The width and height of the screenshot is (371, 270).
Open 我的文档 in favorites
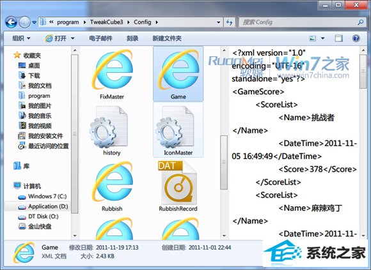click(35, 86)
